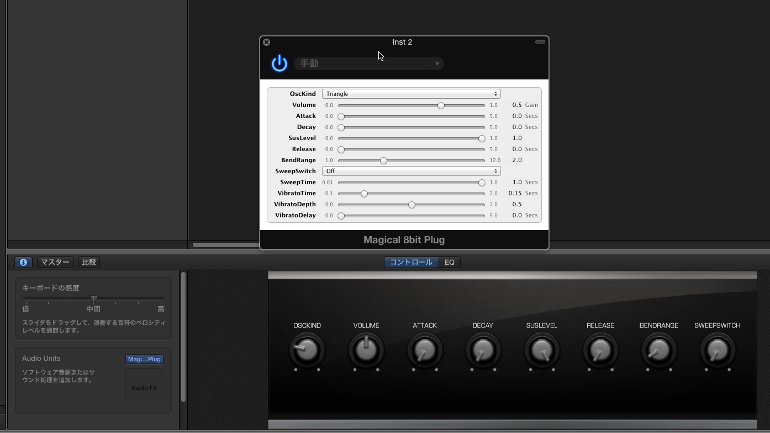The image size is (770, 433).
Task: Click the ATTACK knob
Action: (424, 350)
